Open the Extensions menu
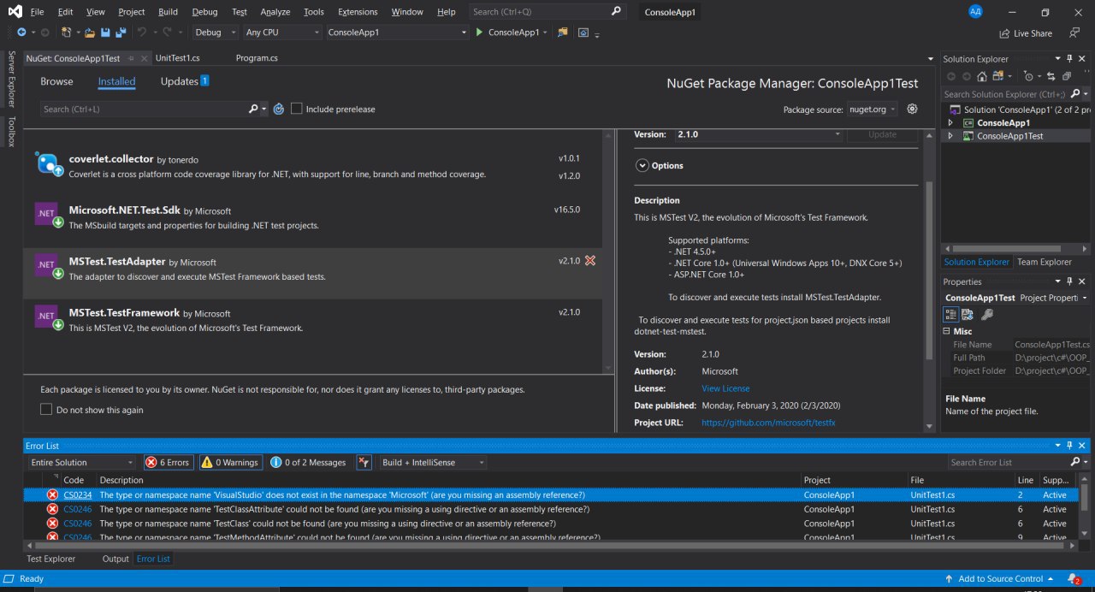Image resolution: width=1095 pixels, height=592 pixels. click(358, 12)
